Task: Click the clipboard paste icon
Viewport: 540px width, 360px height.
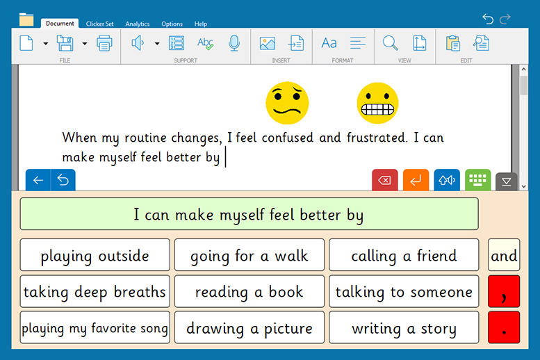Action: tap(452, 43)
